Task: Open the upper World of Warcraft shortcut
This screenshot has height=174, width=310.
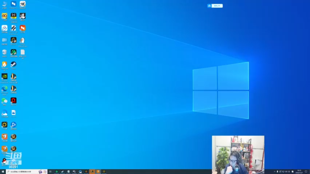Action: 14,138
